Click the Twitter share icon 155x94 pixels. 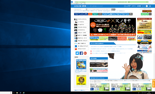pos(77,53)
